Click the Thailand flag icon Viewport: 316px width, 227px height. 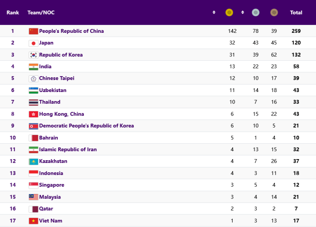coord(34,102)
